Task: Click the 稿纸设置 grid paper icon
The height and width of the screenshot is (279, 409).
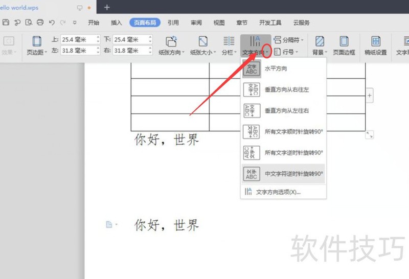Action: [376, 41]
